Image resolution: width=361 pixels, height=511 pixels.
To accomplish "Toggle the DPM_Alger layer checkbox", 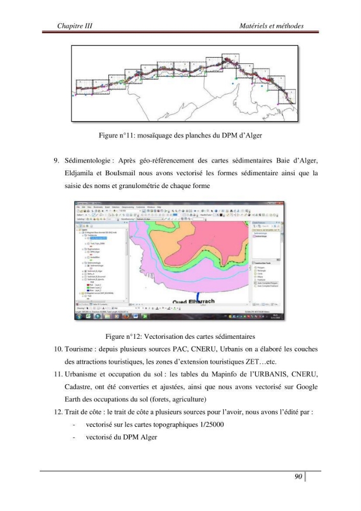I will pyautogui.click(x=88, y=252).
